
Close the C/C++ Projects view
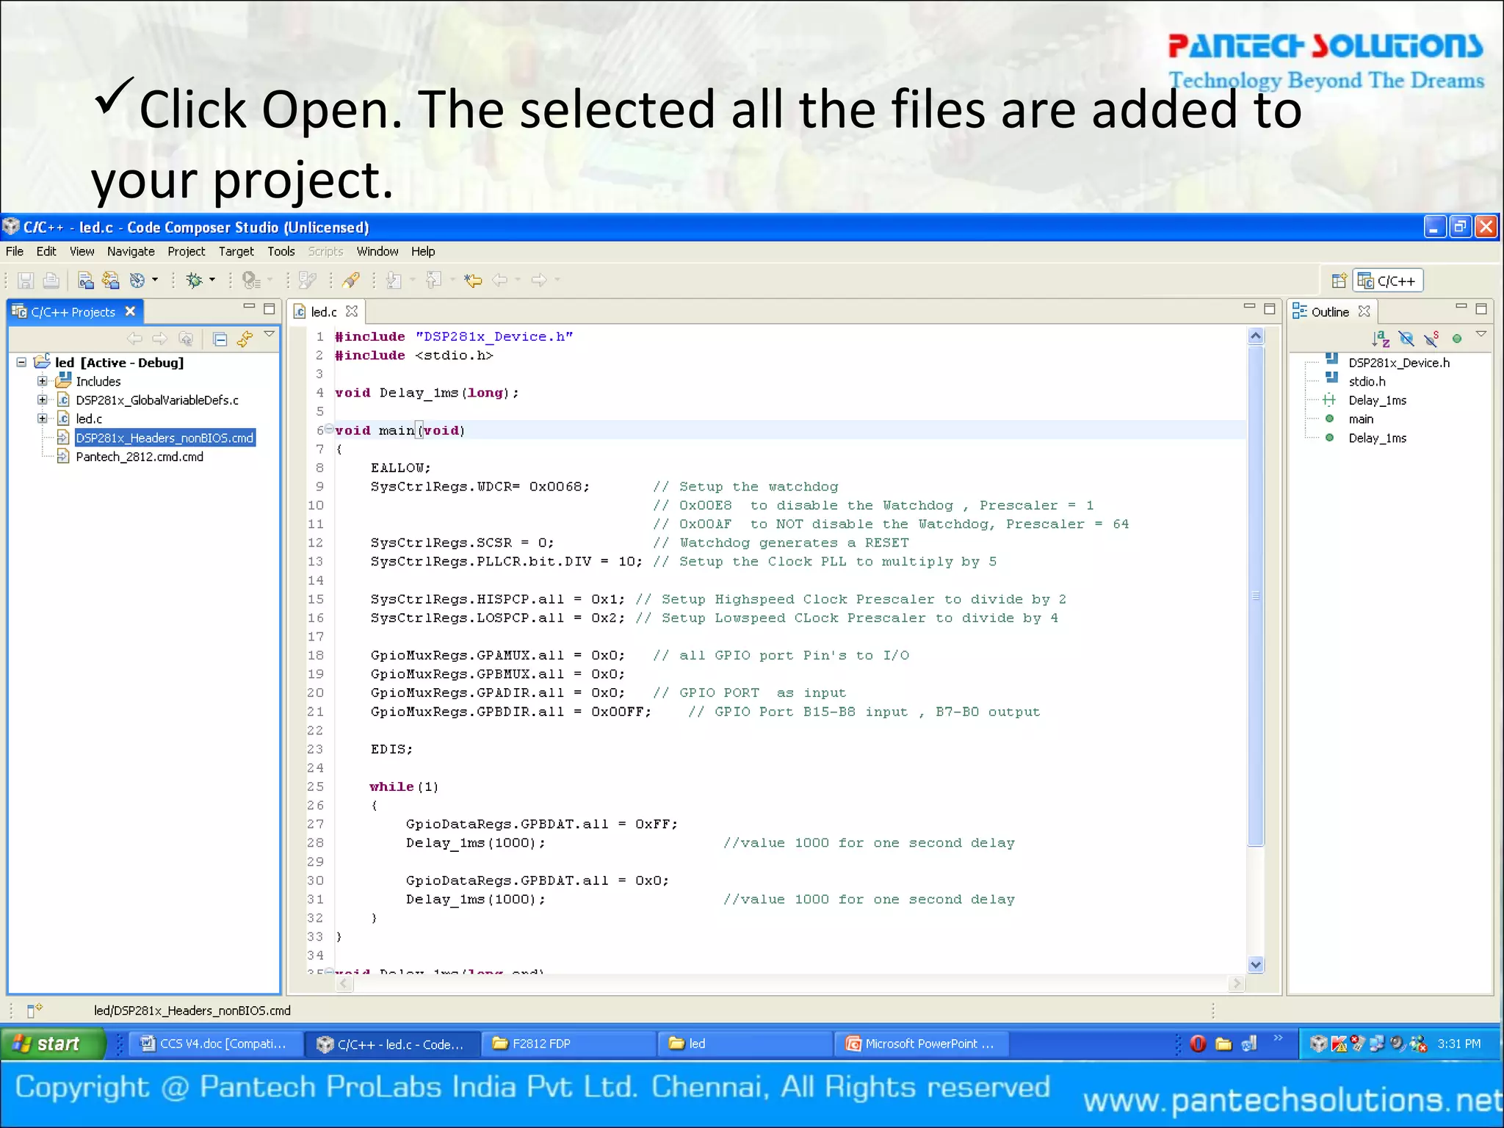[x=130, y=311]
